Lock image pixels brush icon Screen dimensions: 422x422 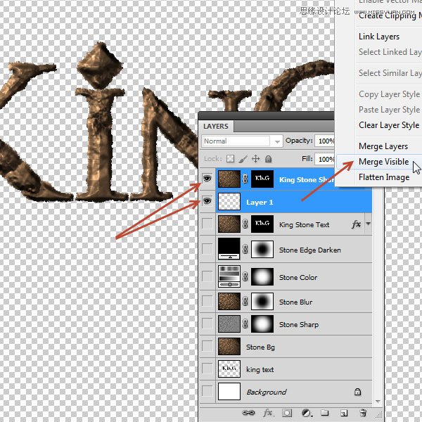point(243,159)
